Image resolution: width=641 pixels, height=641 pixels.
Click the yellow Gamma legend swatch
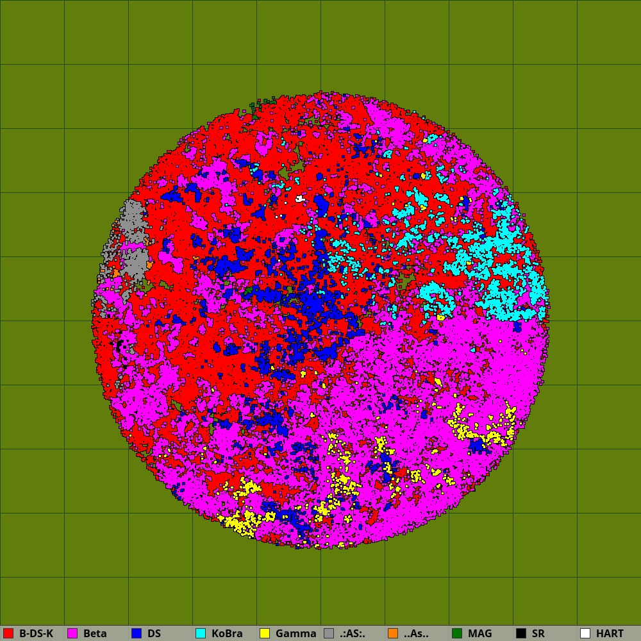[x=265, y=633]
